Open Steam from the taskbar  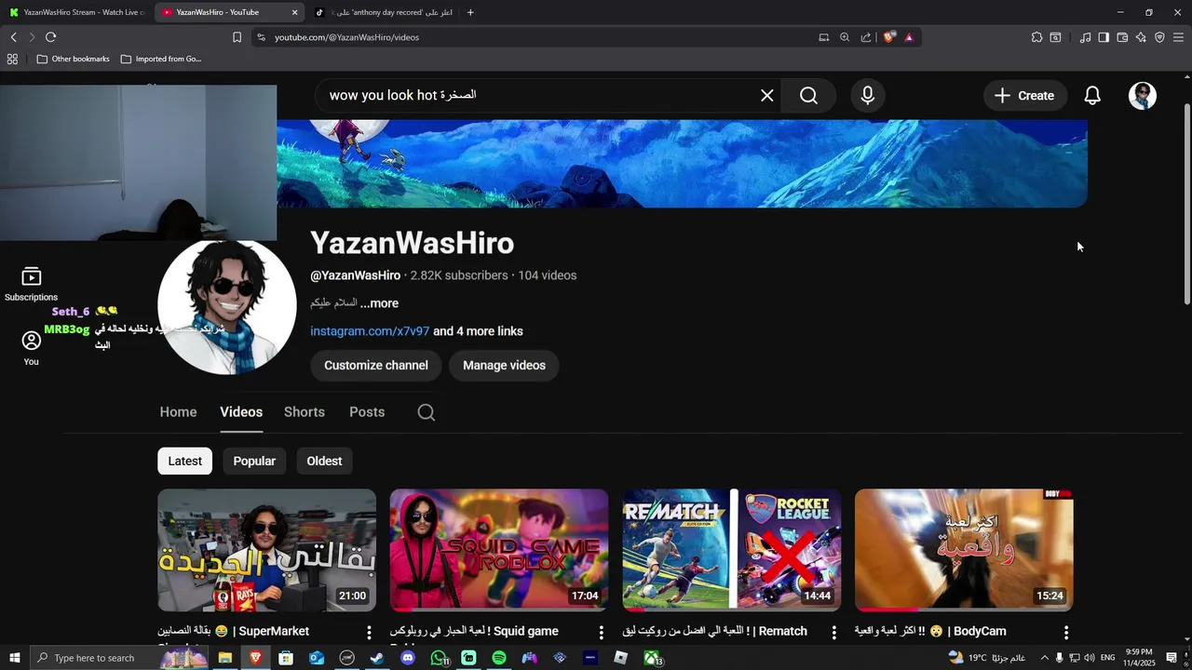coord(377,658)
